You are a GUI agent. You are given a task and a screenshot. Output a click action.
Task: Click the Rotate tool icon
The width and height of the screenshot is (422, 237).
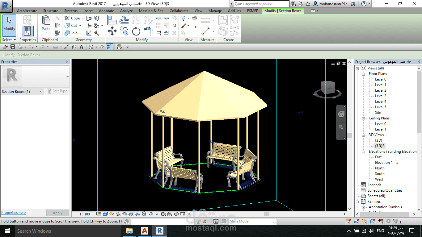pyautogui.click(x=136, y=31)
